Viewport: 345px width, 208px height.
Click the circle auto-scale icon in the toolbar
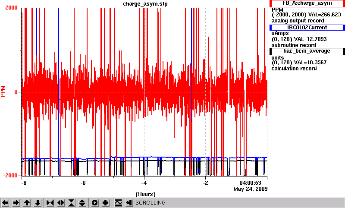pyautogui.click(x=95, y=203)
